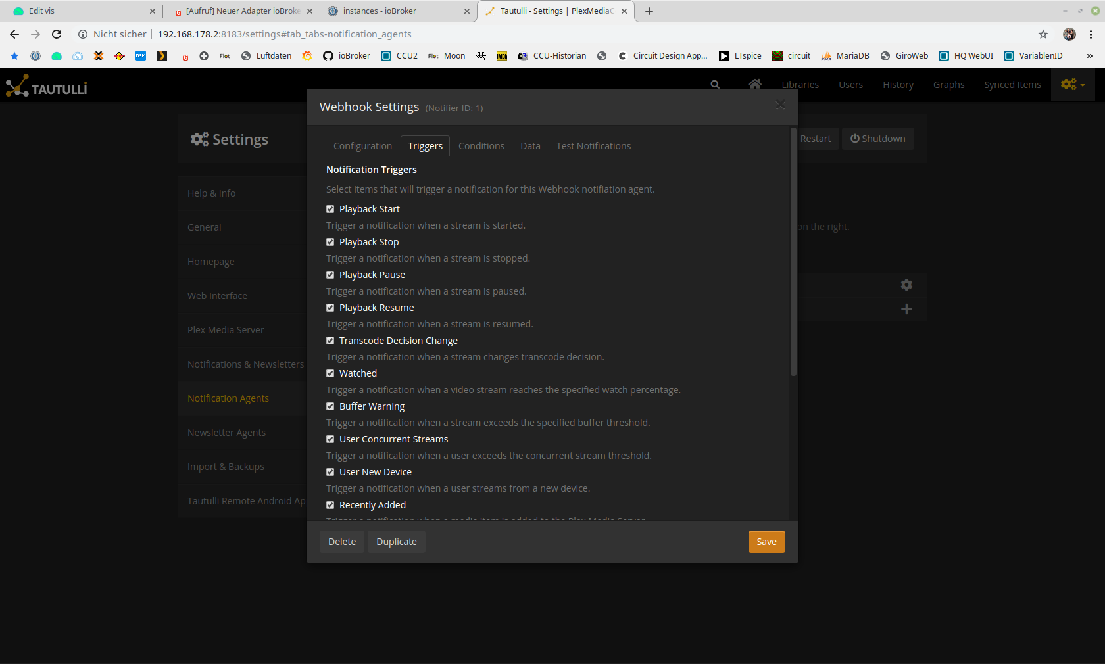Screen dimensions: 1105x664
Task: Go to Tautulli home via house icon
Action: click(754, 84)
